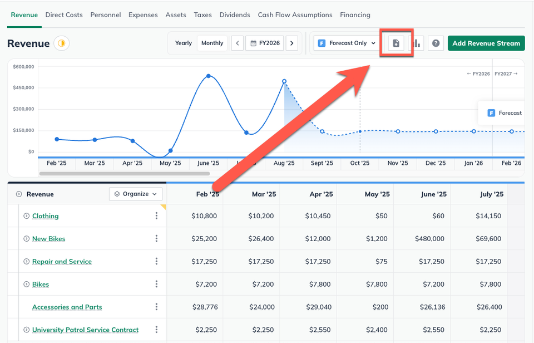Expand the Bikes revenue row
The image size is (534, 343).
pyautogui.click(x=26, y=284)
